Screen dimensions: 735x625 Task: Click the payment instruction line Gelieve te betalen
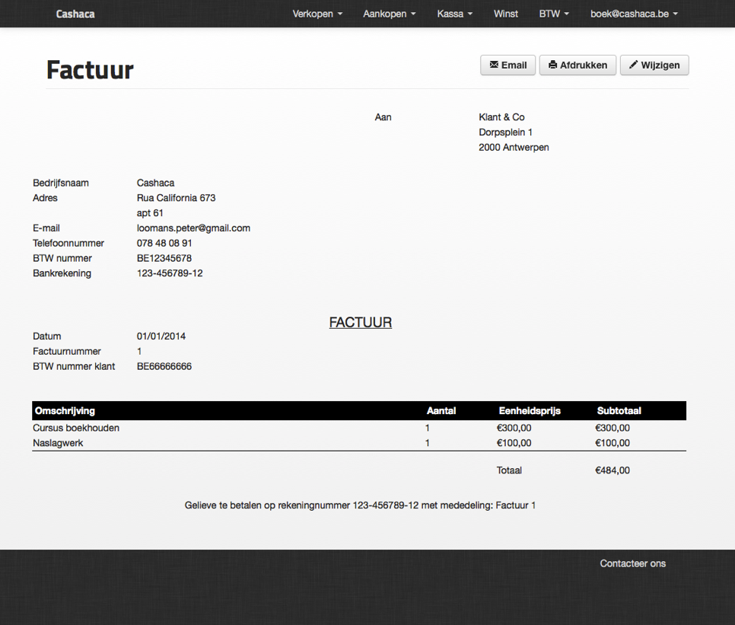pos(360,505)
